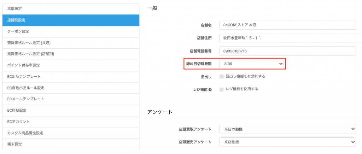This screenshot has height=154, width=362.
Task: Open ECメールテンプレート menu item
Action: [71, 99]
